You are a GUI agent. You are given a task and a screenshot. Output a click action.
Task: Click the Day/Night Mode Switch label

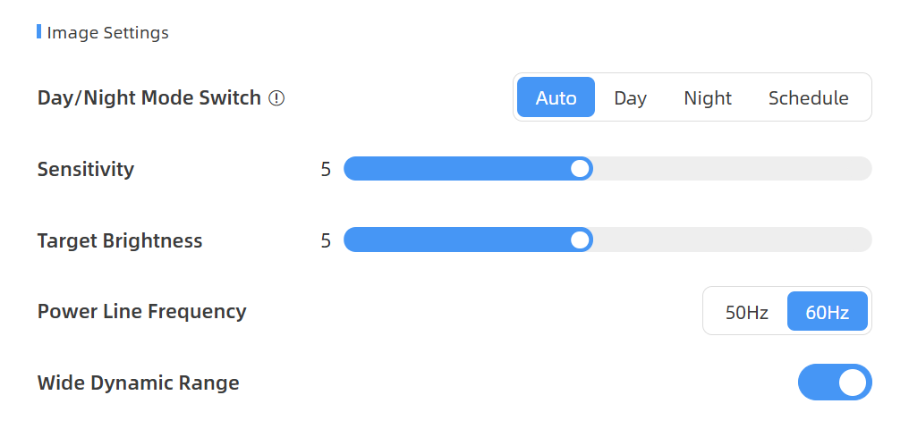[149, 97]
